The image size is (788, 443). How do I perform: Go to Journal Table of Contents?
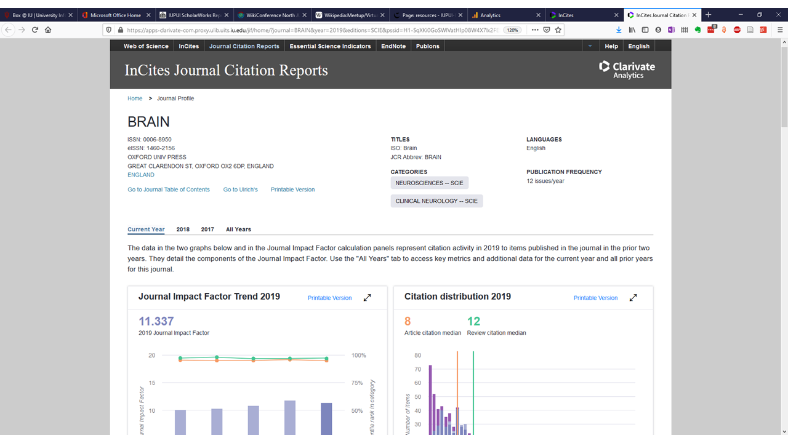[x=169, y=190]
